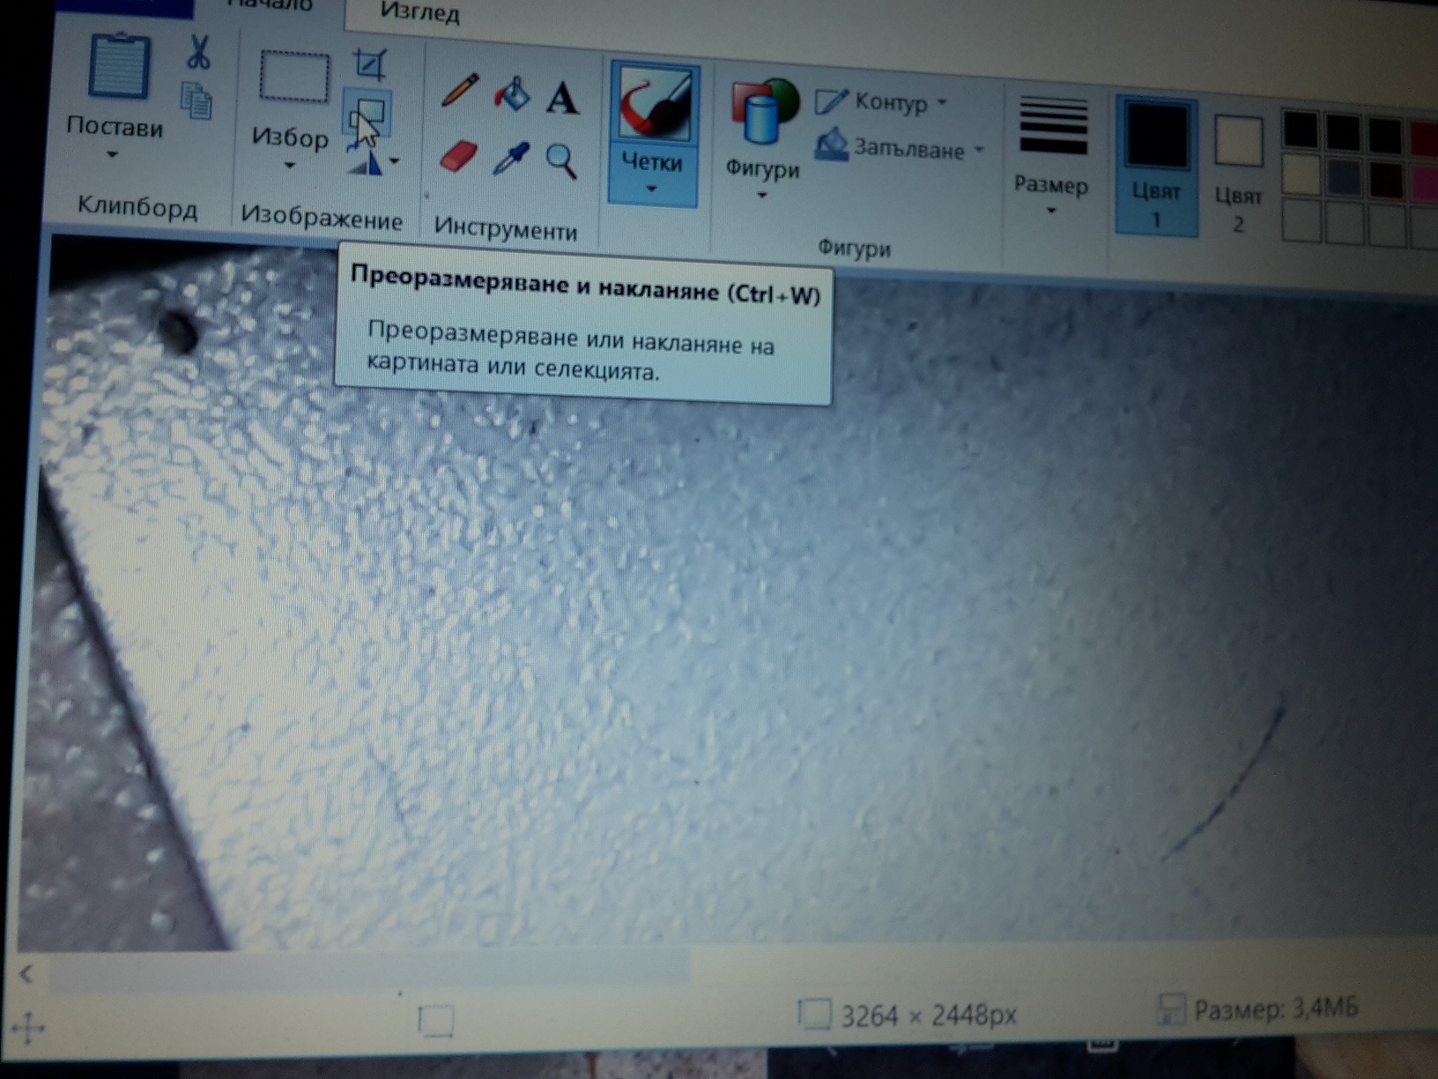The width and height of the screenshot is (1438, 1079).
Task: Click the cursor position crosshair in status bar
Action: pyautogui.click(x=29, y=1029)
